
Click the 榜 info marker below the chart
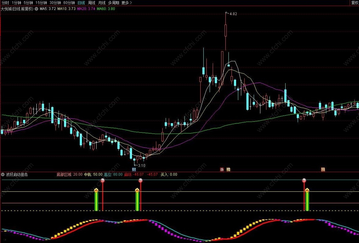[x=228, y=170]
